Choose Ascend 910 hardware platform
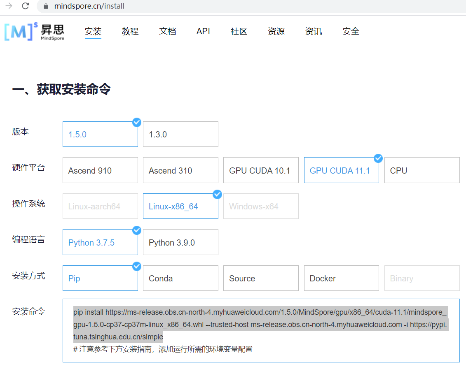This screenshot has width=466, height=376. click(100, 170)
